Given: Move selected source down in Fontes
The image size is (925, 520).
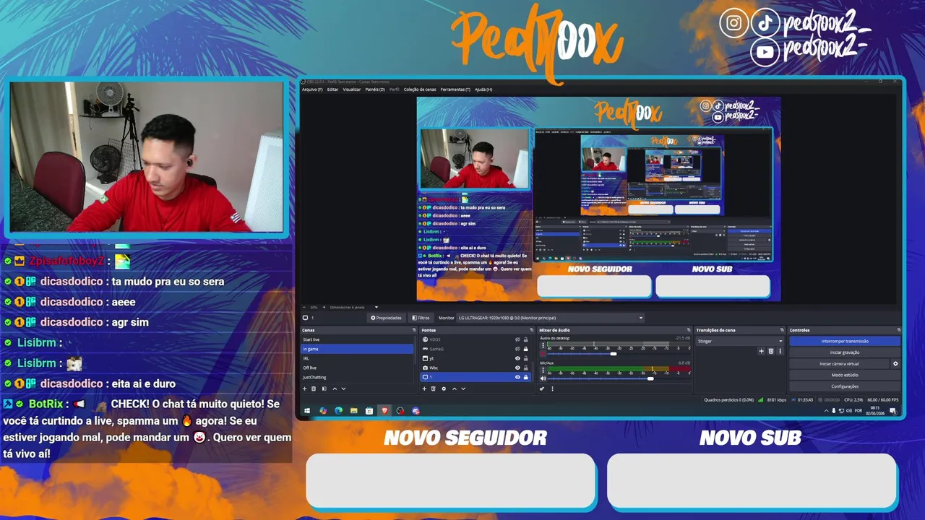Looking at the screenshot, I should (x=463, y=389).
